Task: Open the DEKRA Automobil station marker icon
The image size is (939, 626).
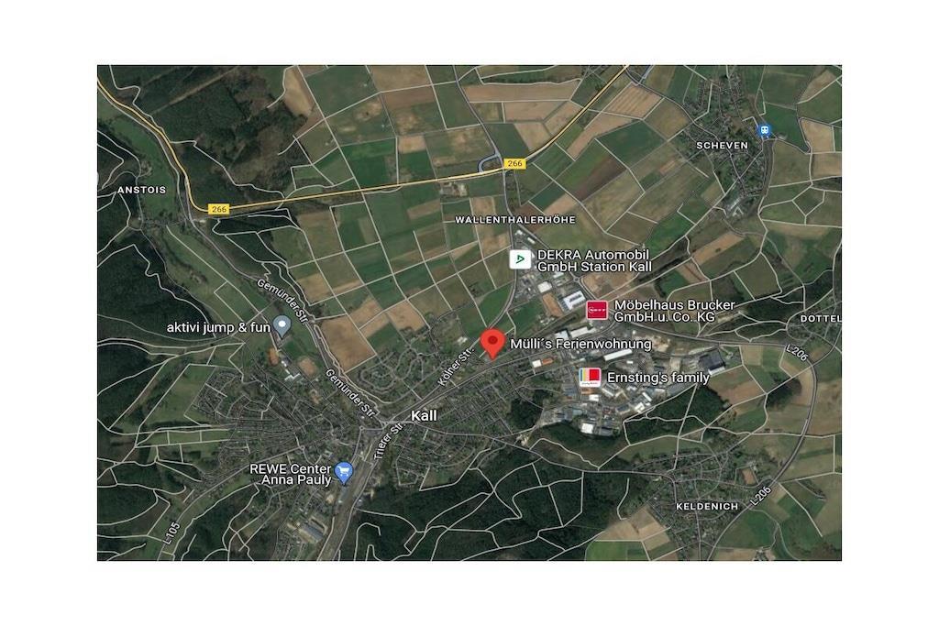Action: point(520,259)
